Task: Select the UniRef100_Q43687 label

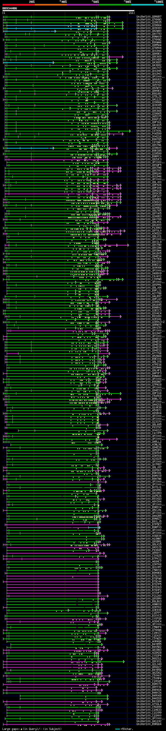Action: 149,62
